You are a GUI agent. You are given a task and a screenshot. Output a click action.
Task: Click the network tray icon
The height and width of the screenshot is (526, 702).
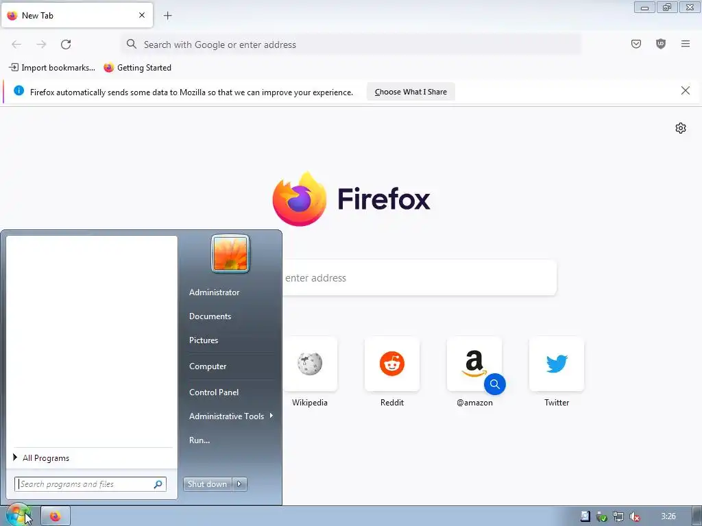click(x=618, y=516)
